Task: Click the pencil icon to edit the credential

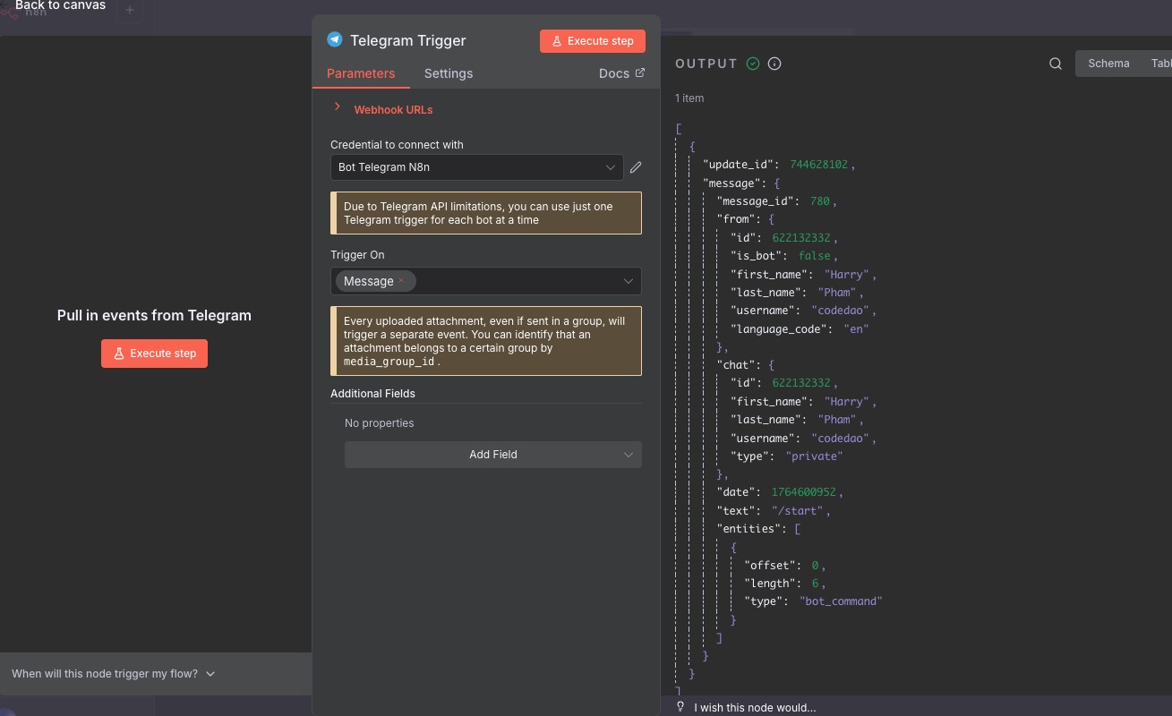Action: 636,167
